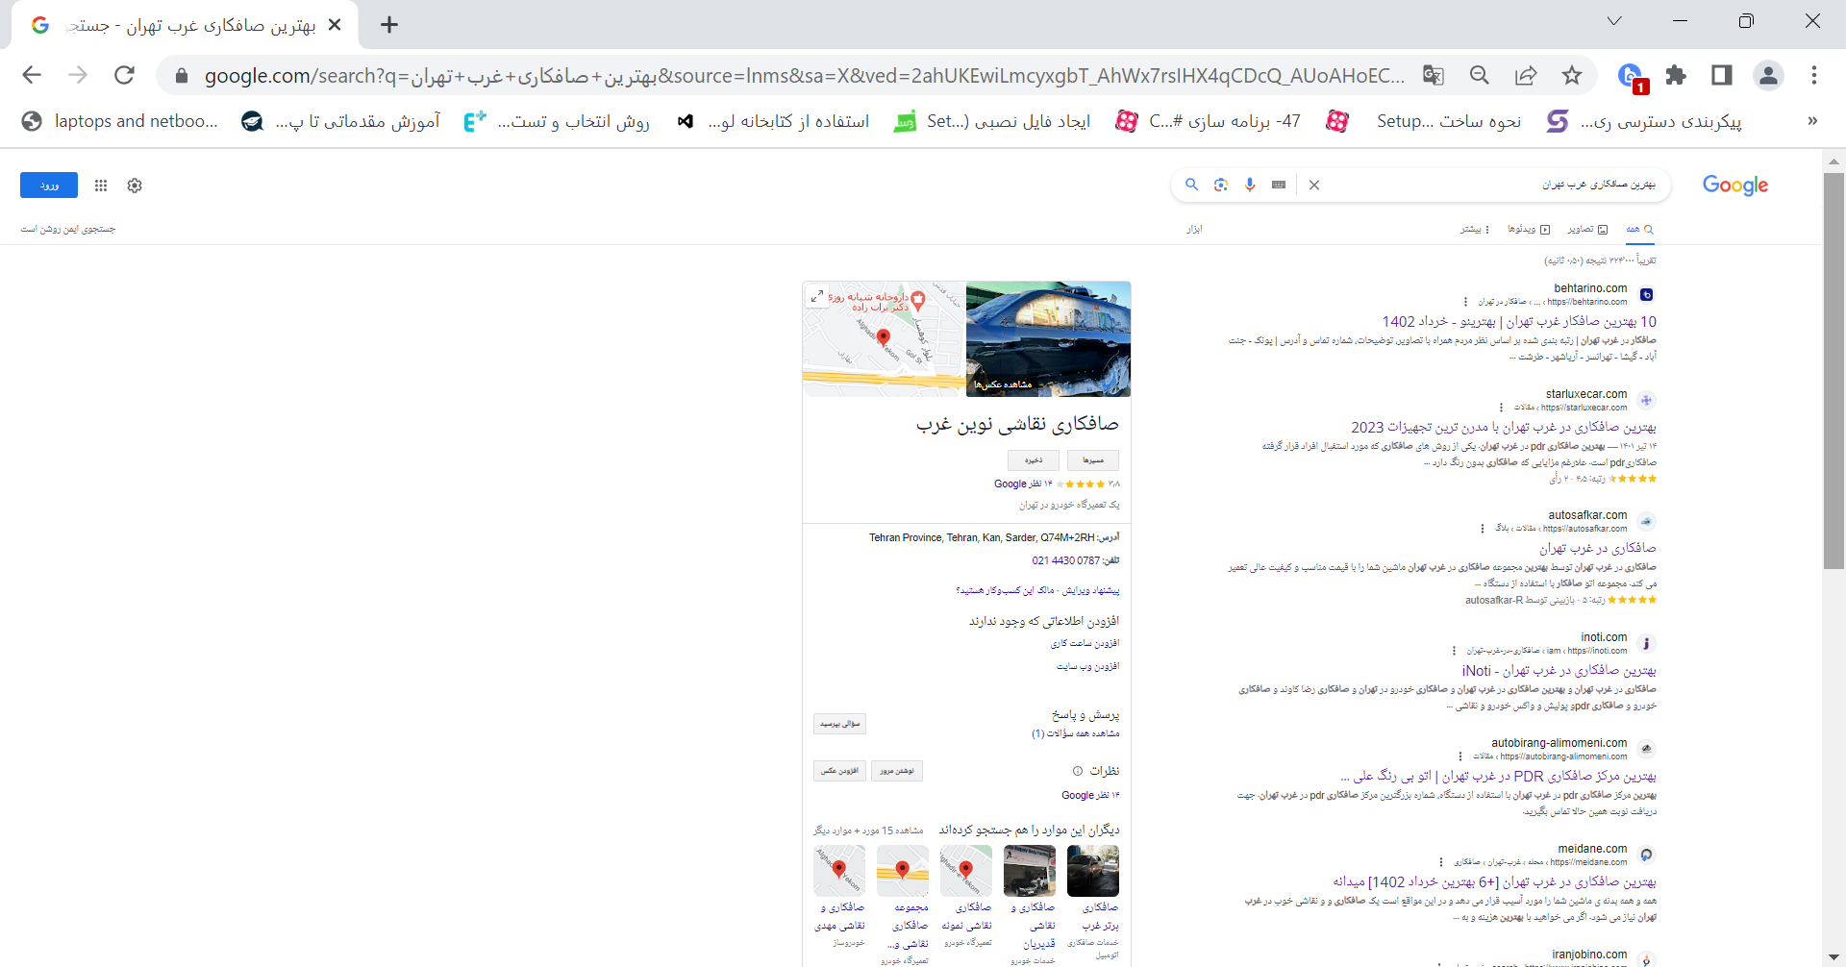Open Chrome's tab search chevron
The width and height of the screenshot is (1846, 967).
[x=1614, y=21]
